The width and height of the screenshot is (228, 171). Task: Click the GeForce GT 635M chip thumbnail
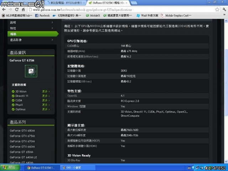tap(31, 71)
